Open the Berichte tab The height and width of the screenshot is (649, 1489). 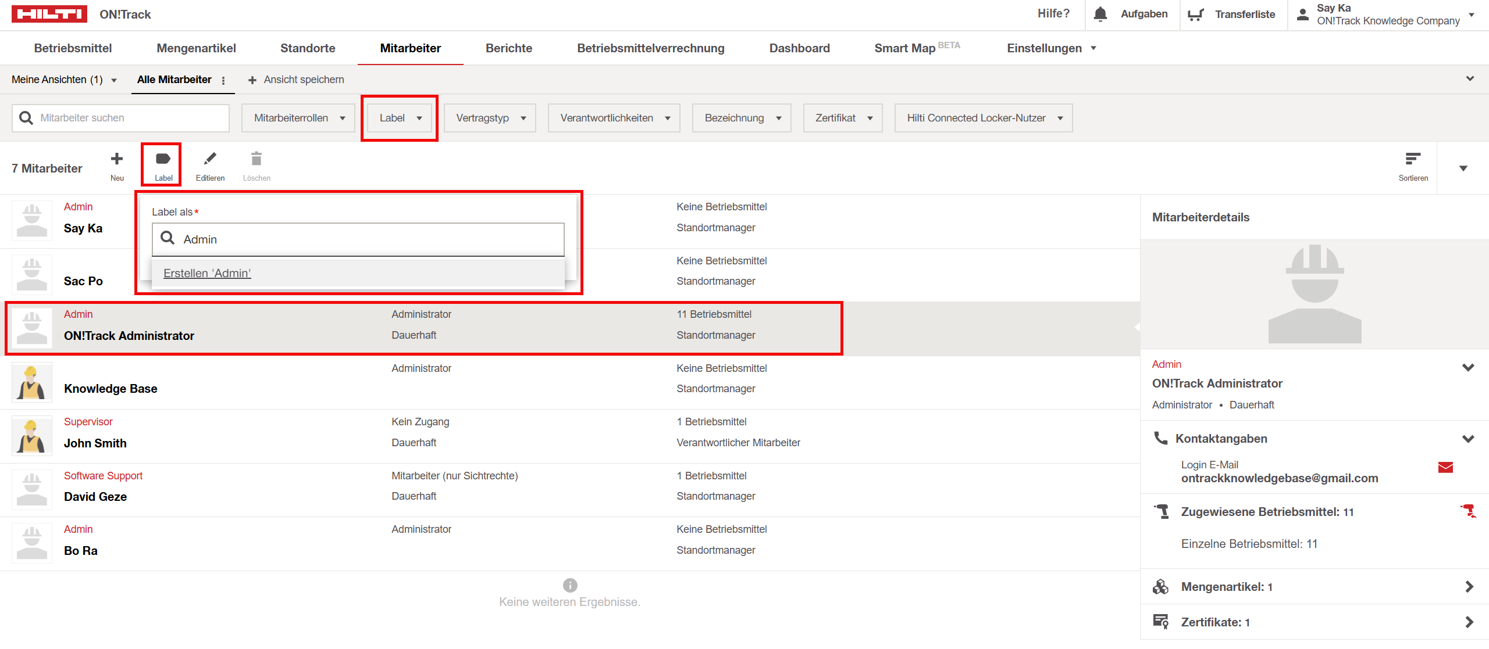(508, 48)
